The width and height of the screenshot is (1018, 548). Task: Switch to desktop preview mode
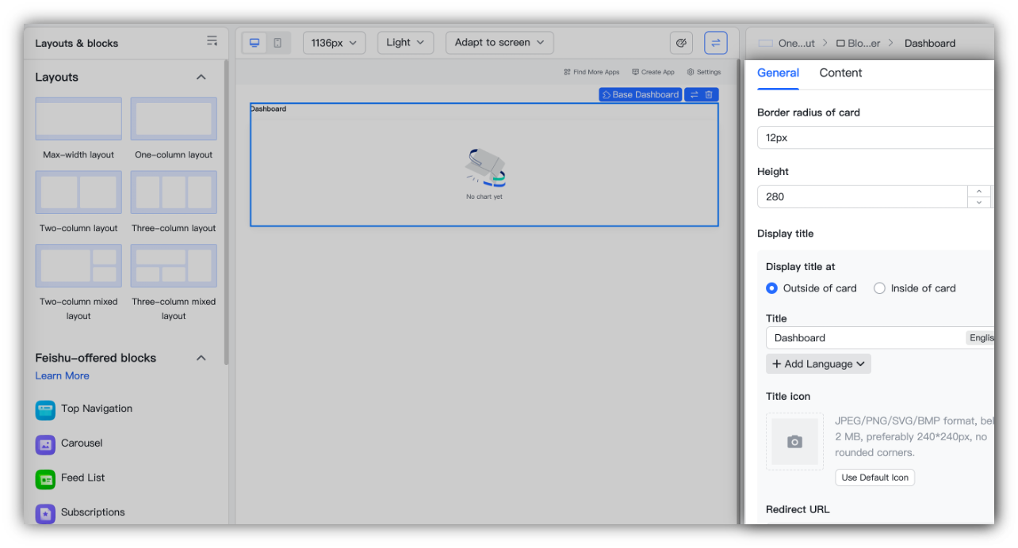(x=254, y=43)
